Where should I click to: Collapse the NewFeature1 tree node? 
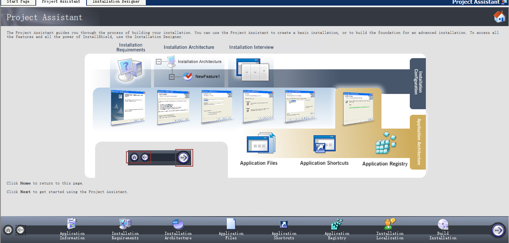172,77
